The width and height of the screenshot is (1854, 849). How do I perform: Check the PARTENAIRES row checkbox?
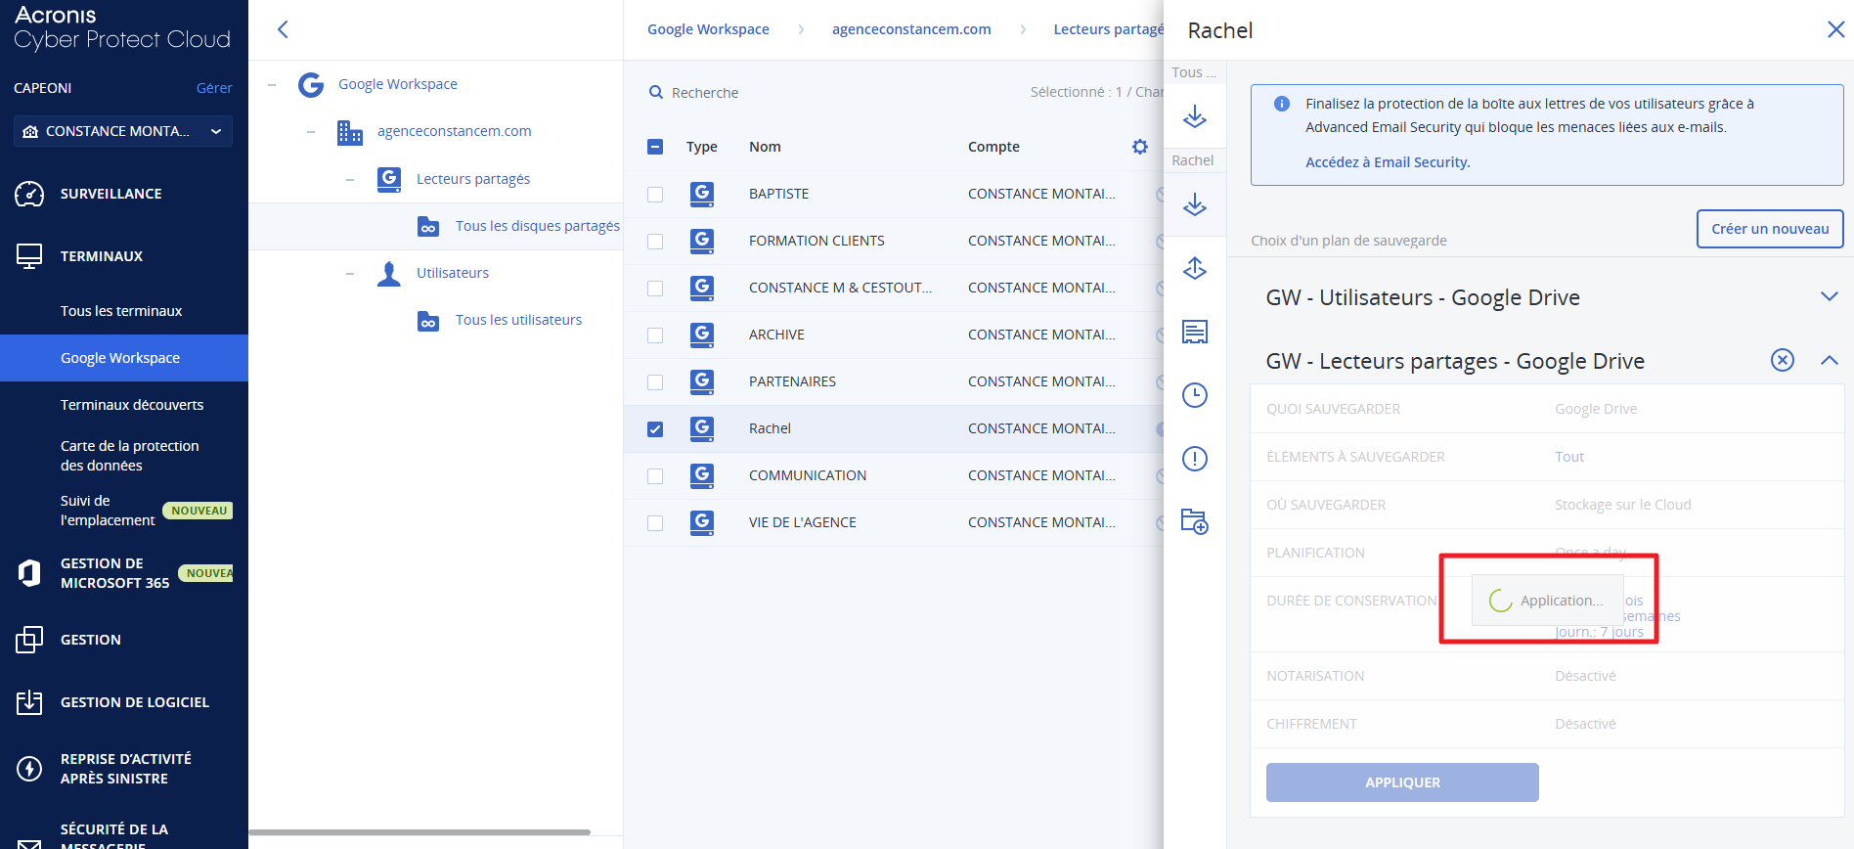(x=655, y=382)
